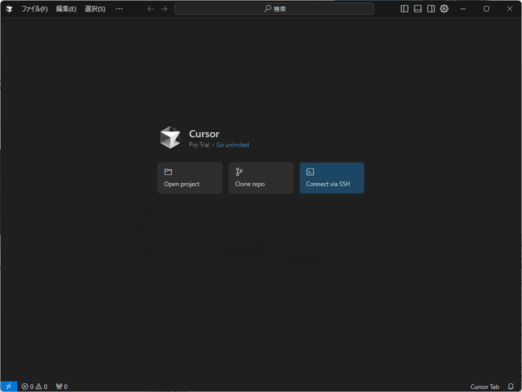Open the ファイル(F) menu

(35, 9)
